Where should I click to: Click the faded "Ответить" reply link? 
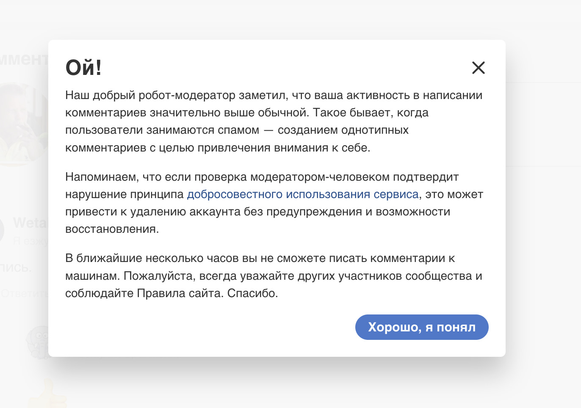(x=24, y=293)
